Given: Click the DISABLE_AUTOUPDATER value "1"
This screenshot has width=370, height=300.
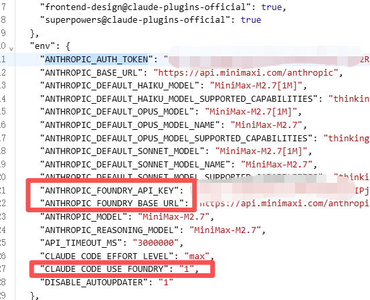Looking at the screenshot, I should pos(166,283).
